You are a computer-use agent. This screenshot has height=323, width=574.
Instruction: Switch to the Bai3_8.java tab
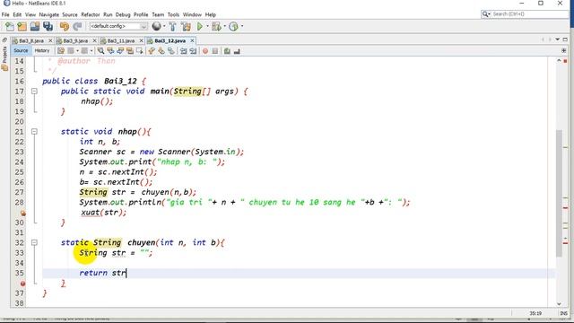(31, 40)
